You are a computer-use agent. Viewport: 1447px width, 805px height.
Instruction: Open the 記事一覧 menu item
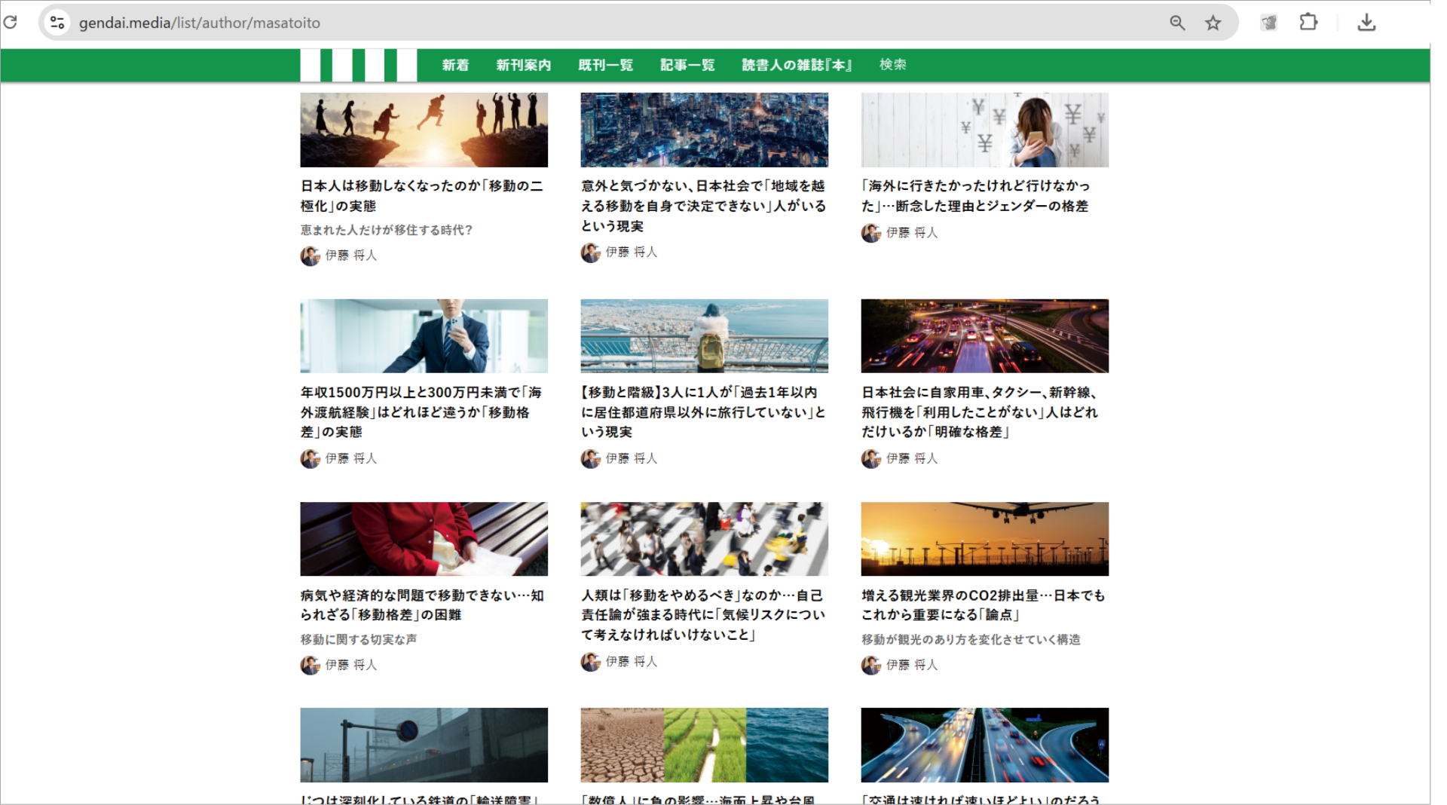click(x=687, y=65)
